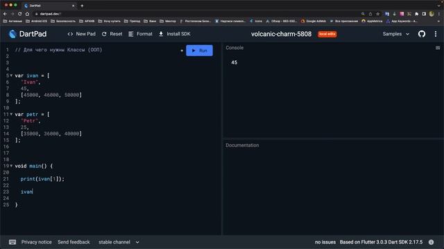Go back with the browser back arrow
The image size is (444, 249).
pyautogui.click(x=5, y=14)
